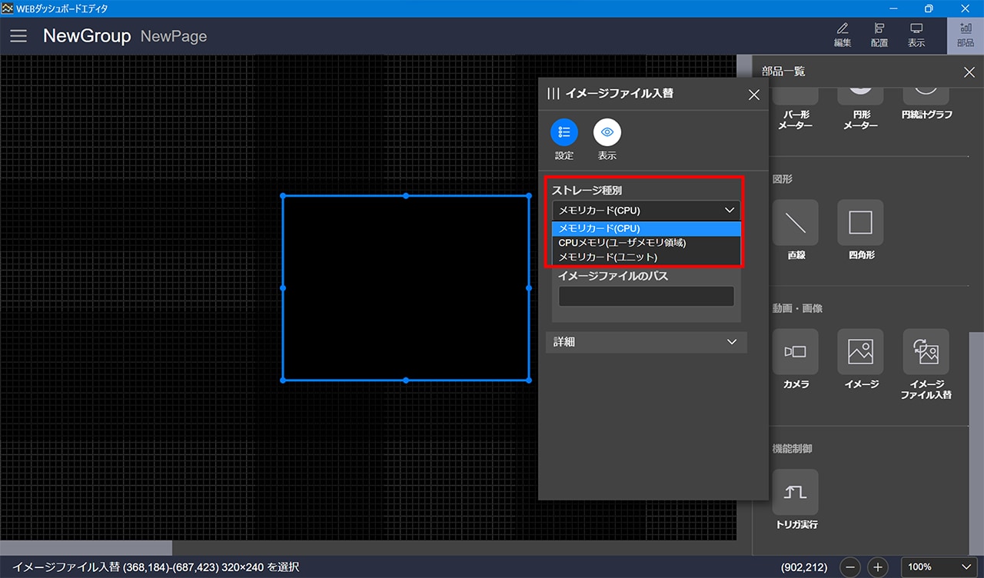Open the hamburger menu
Screen dimensions: 984x578
(18, 36)
